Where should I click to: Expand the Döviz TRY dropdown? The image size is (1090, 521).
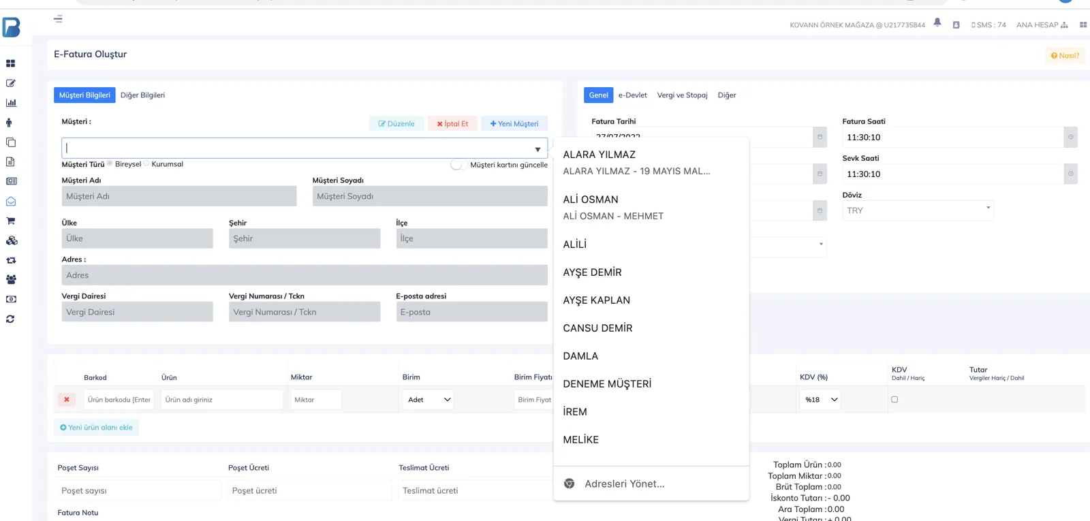point(918,210)
